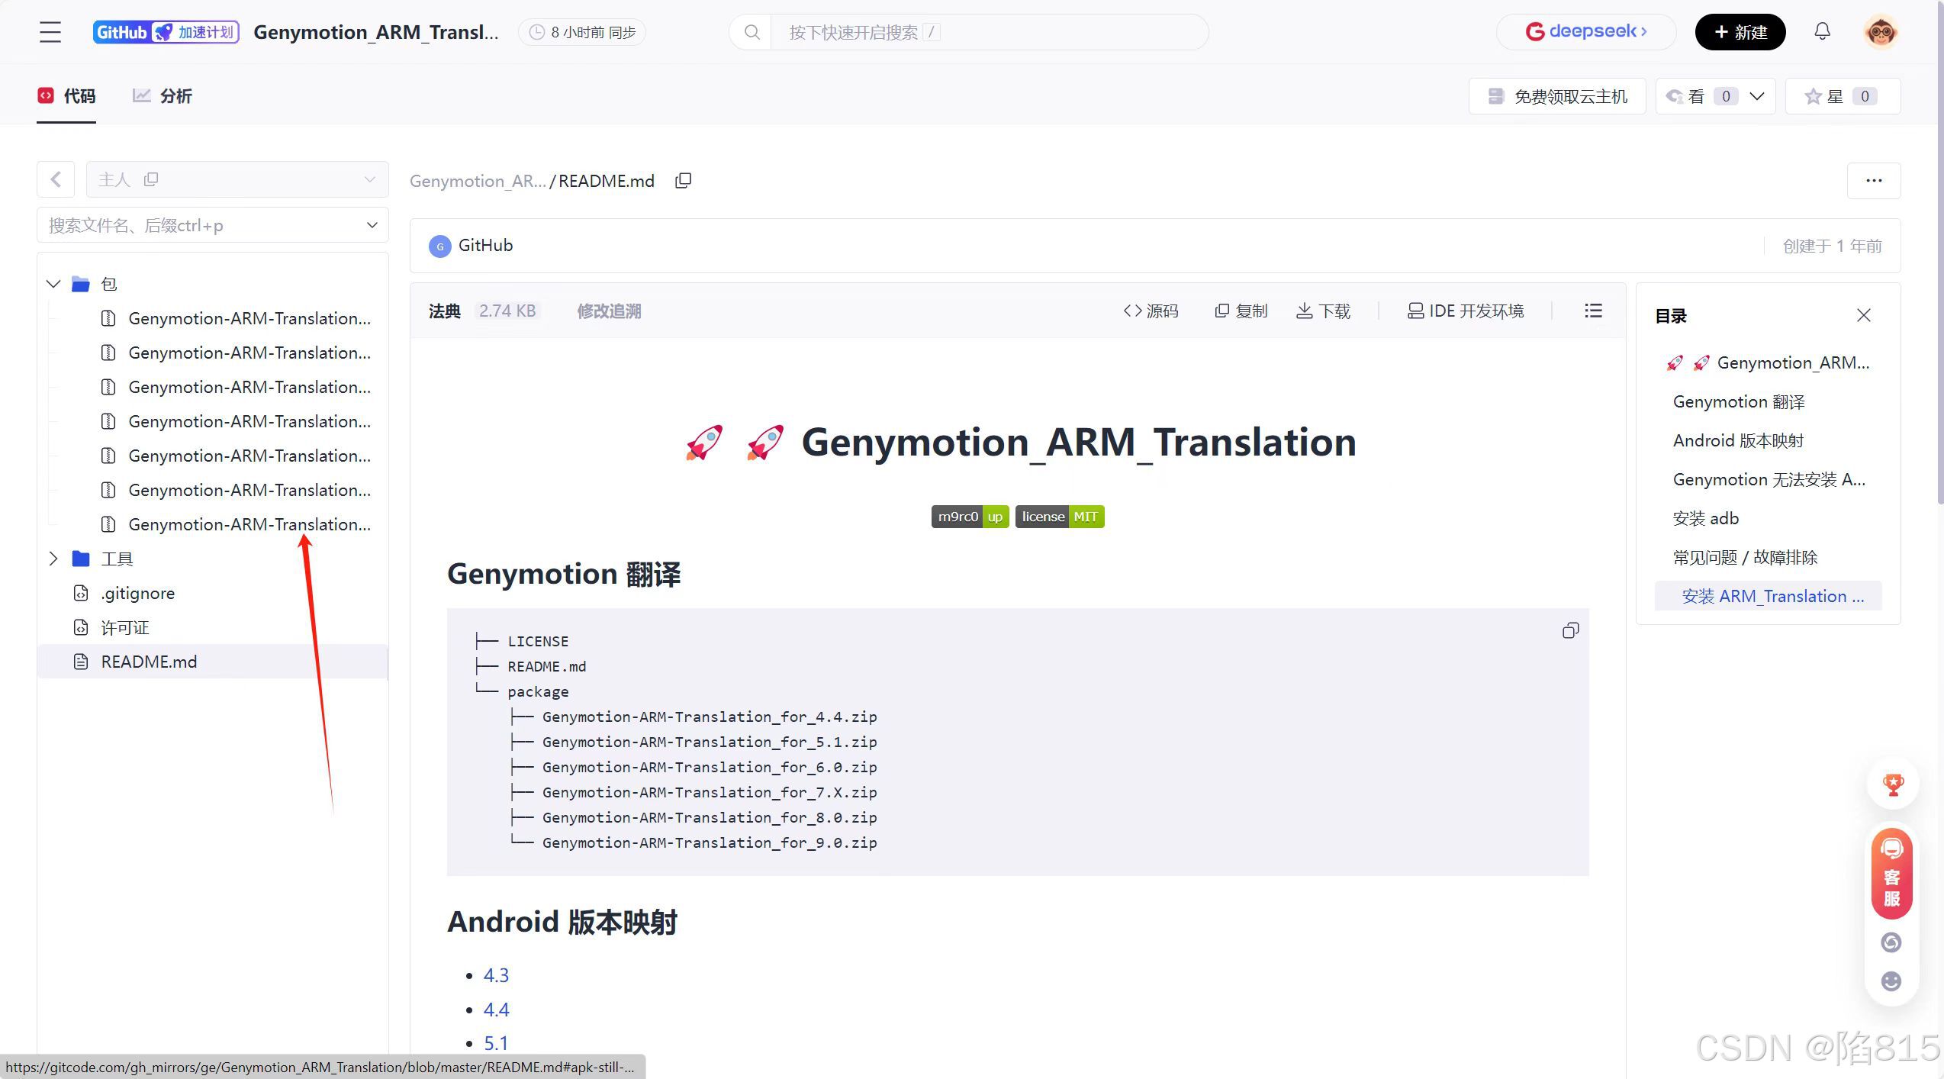
Task: Open the hamburger navigation menu
Action: click(x=50, y=32)
